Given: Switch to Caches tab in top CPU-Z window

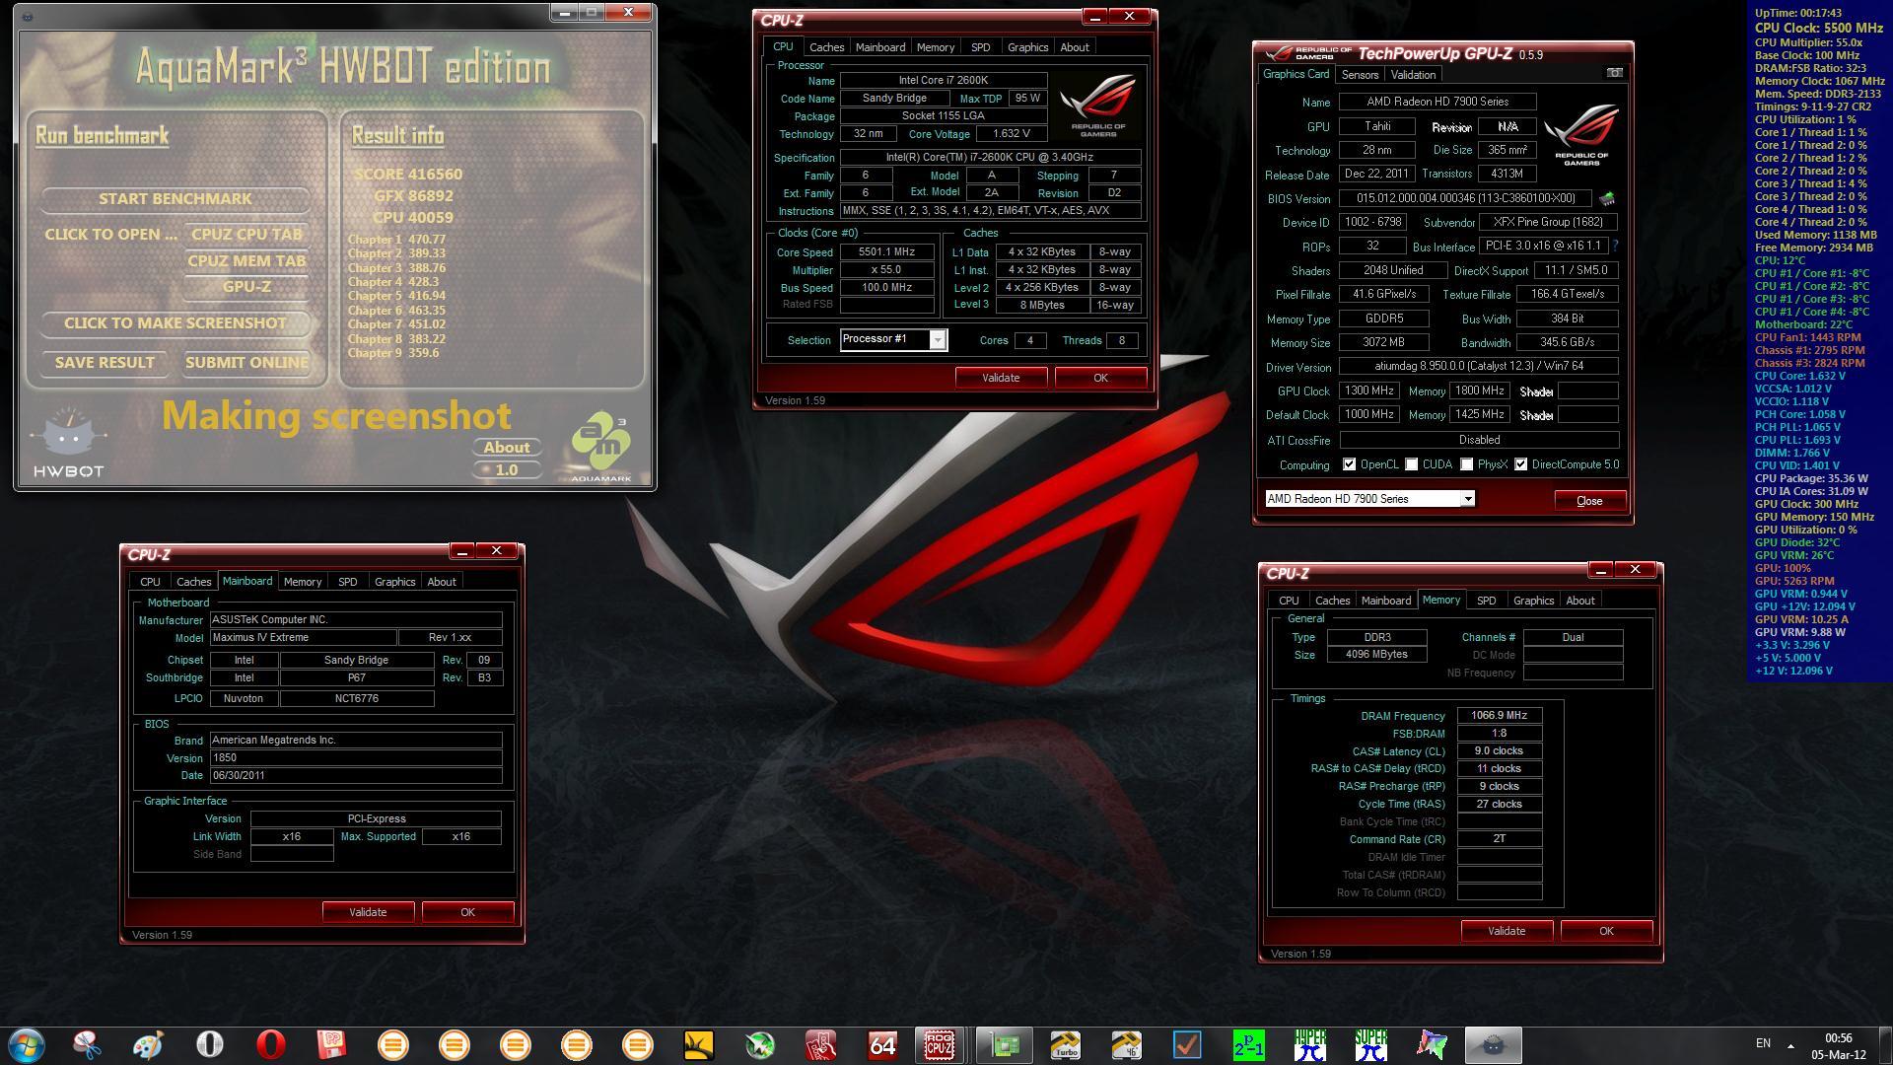Looking at the screenshot, I should [826, 47].
